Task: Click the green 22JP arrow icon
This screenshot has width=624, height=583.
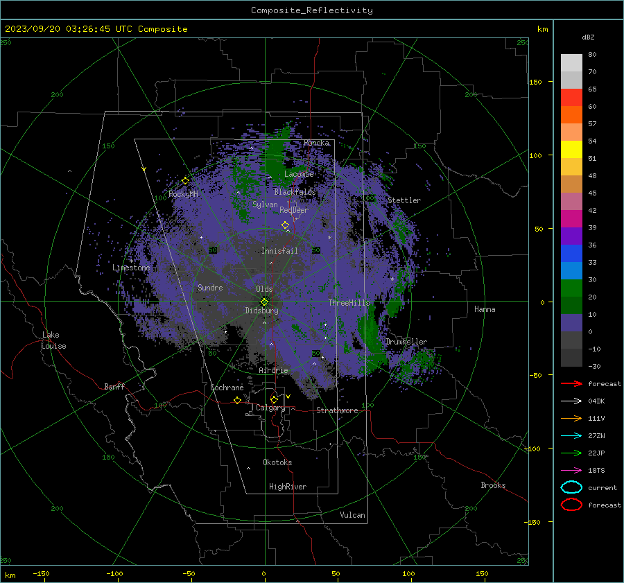Action: pyautogui.click(x=571, y=453)
